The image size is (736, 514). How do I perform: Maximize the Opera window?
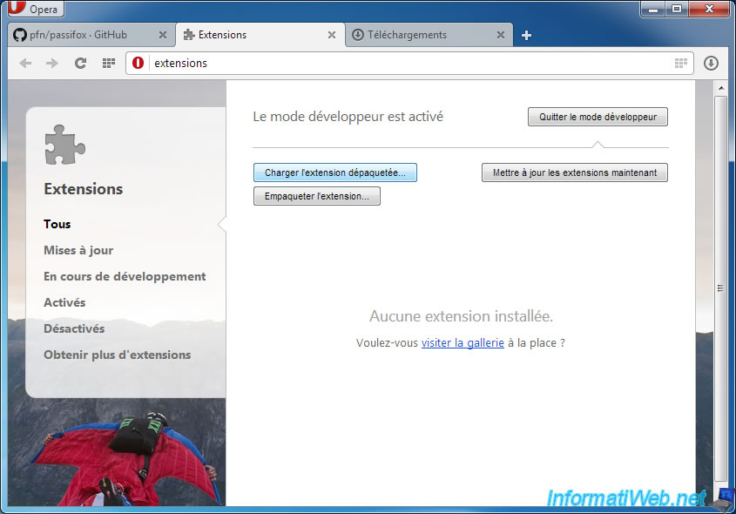click(677, 9)
